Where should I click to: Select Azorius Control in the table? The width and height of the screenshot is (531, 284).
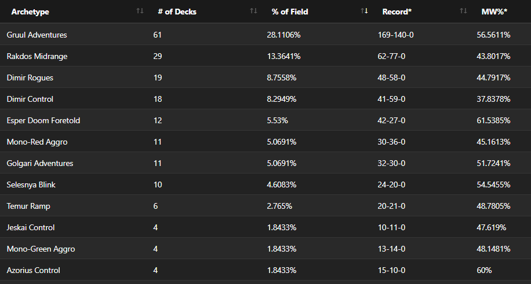(x=34, y=271)
